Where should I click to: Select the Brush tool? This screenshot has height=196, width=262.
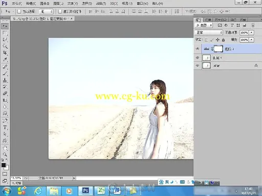point(5,73)
